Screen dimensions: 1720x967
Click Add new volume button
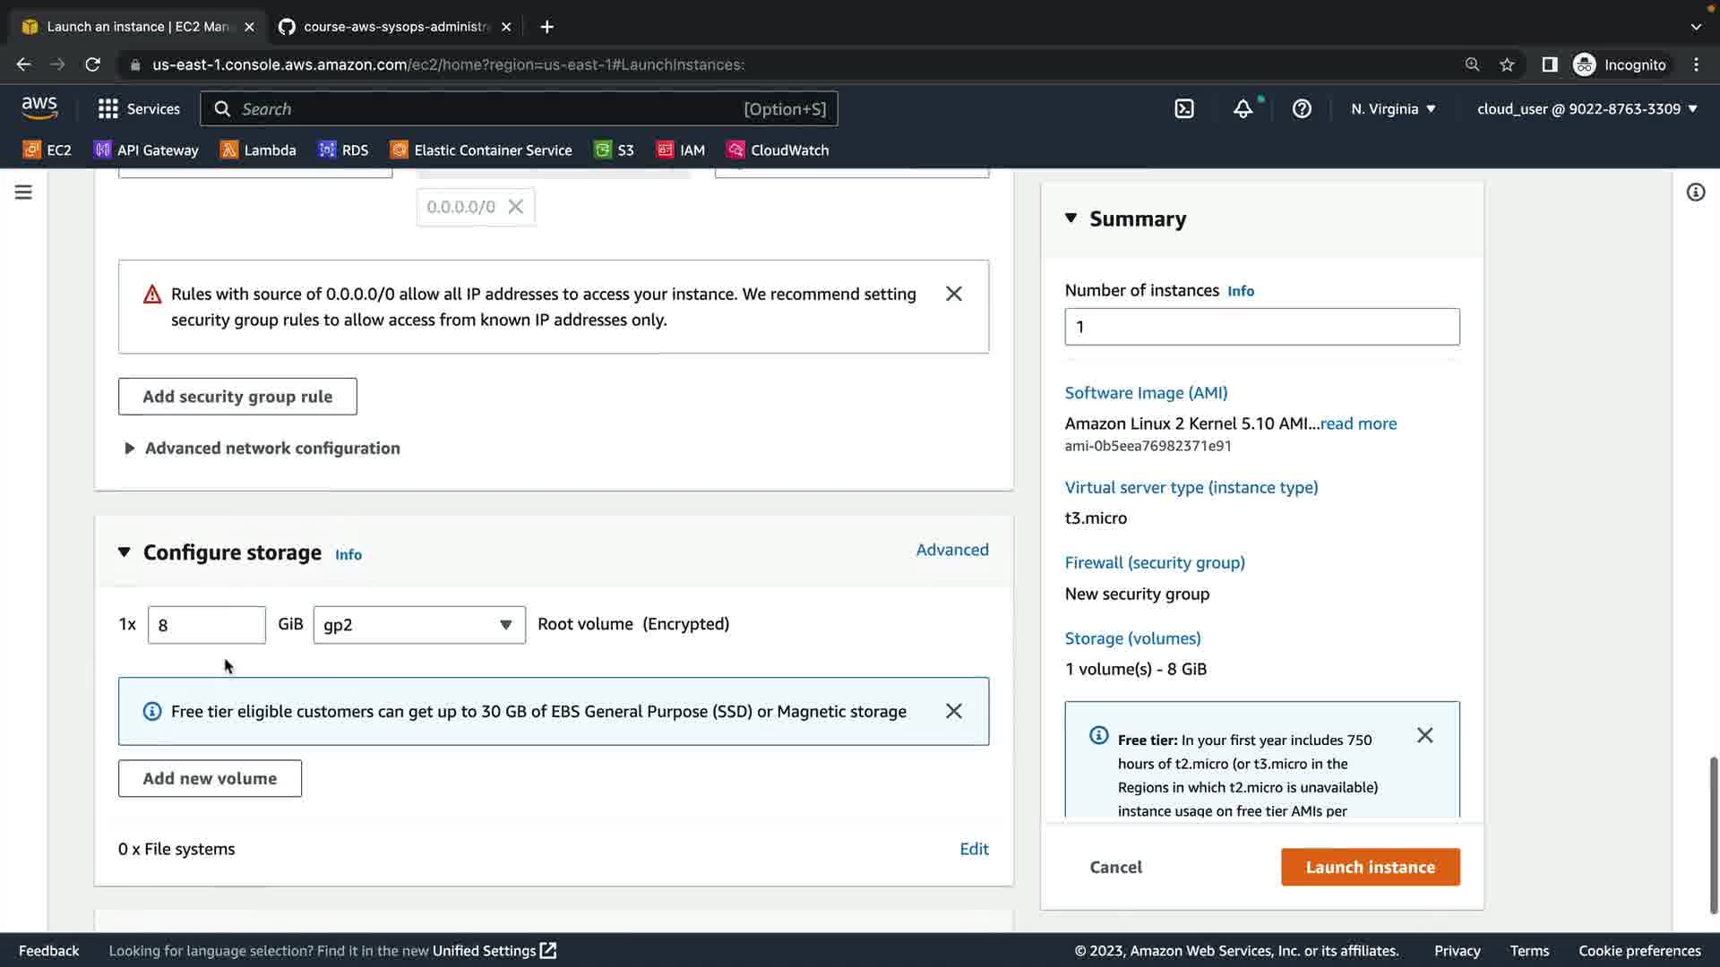click(210, 779)
